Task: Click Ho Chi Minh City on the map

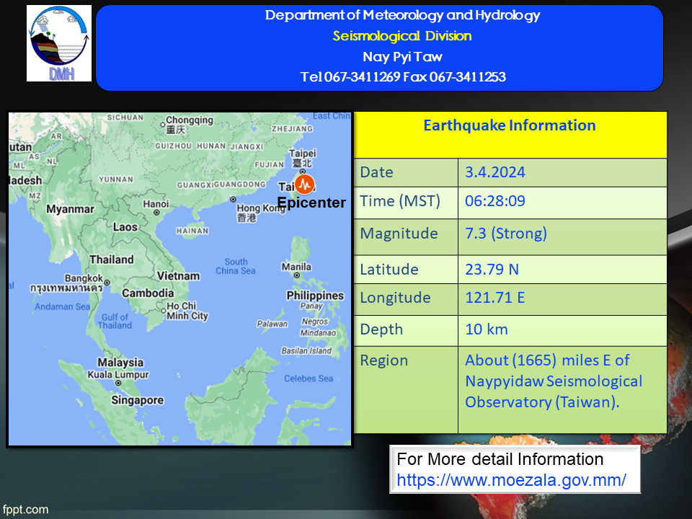Action: click(x=187, y=311)
